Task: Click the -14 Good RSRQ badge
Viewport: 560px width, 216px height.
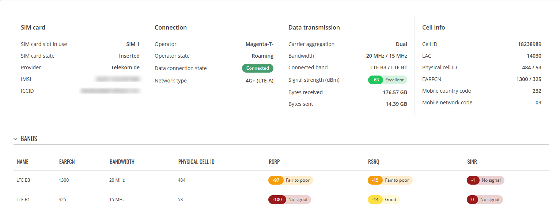Action: 384,200
